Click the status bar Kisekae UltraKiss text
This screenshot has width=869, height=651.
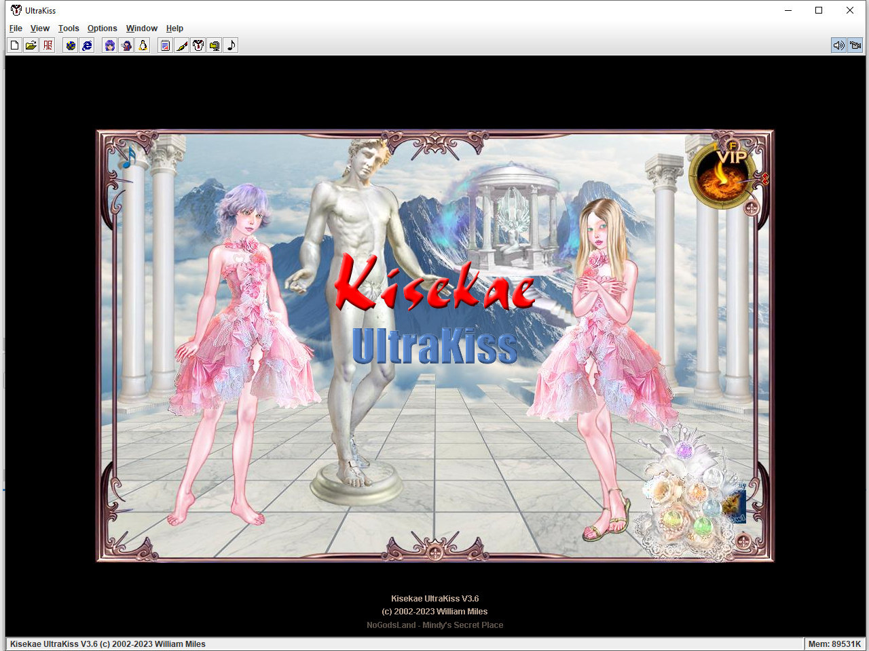point(108,644)
